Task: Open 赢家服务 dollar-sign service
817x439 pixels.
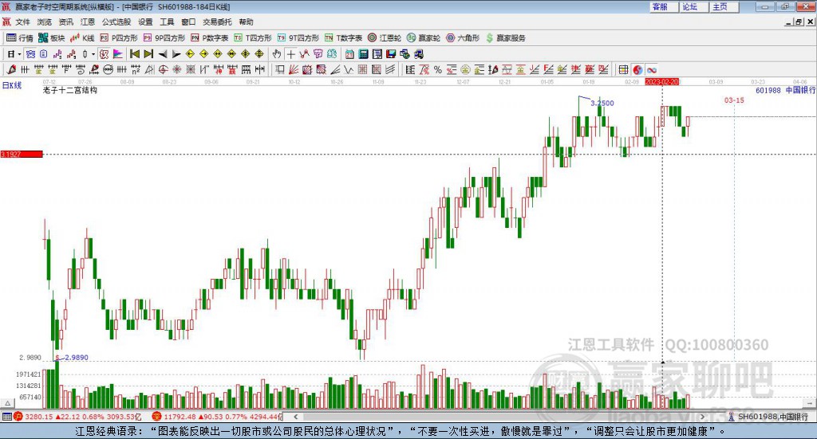Action: [505, 38]
